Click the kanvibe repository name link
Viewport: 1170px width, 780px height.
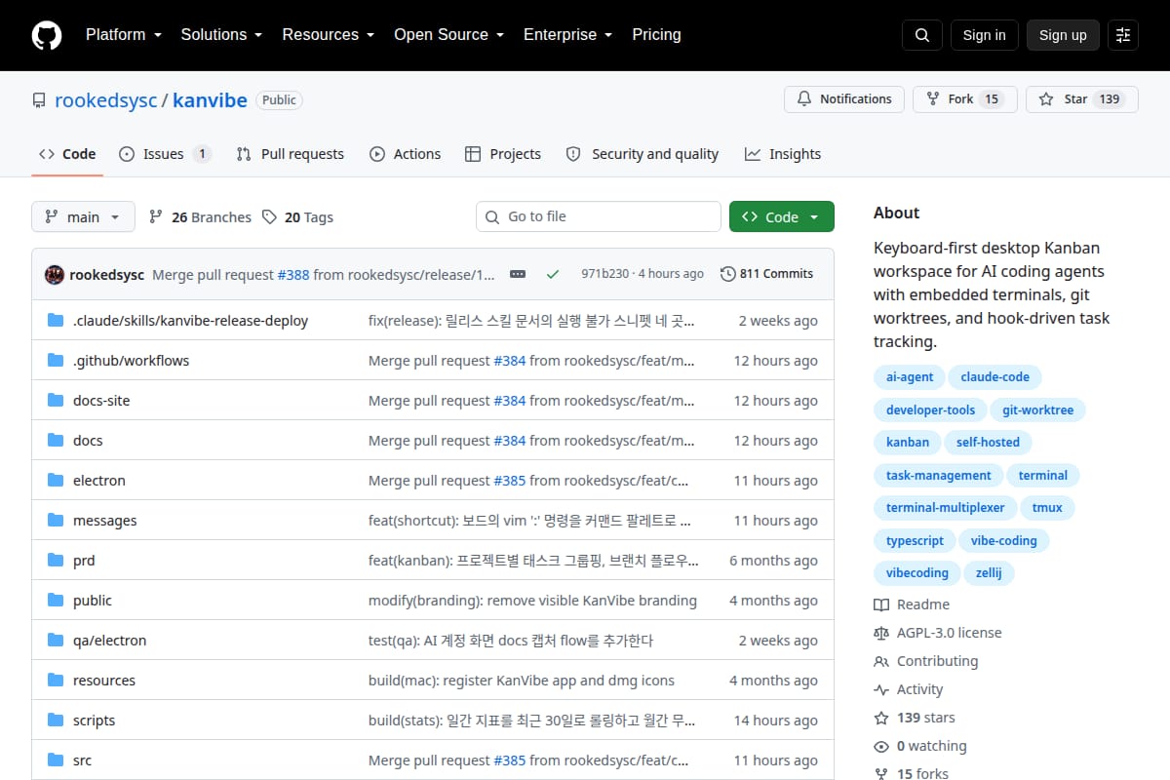click(x=210, y=100)
